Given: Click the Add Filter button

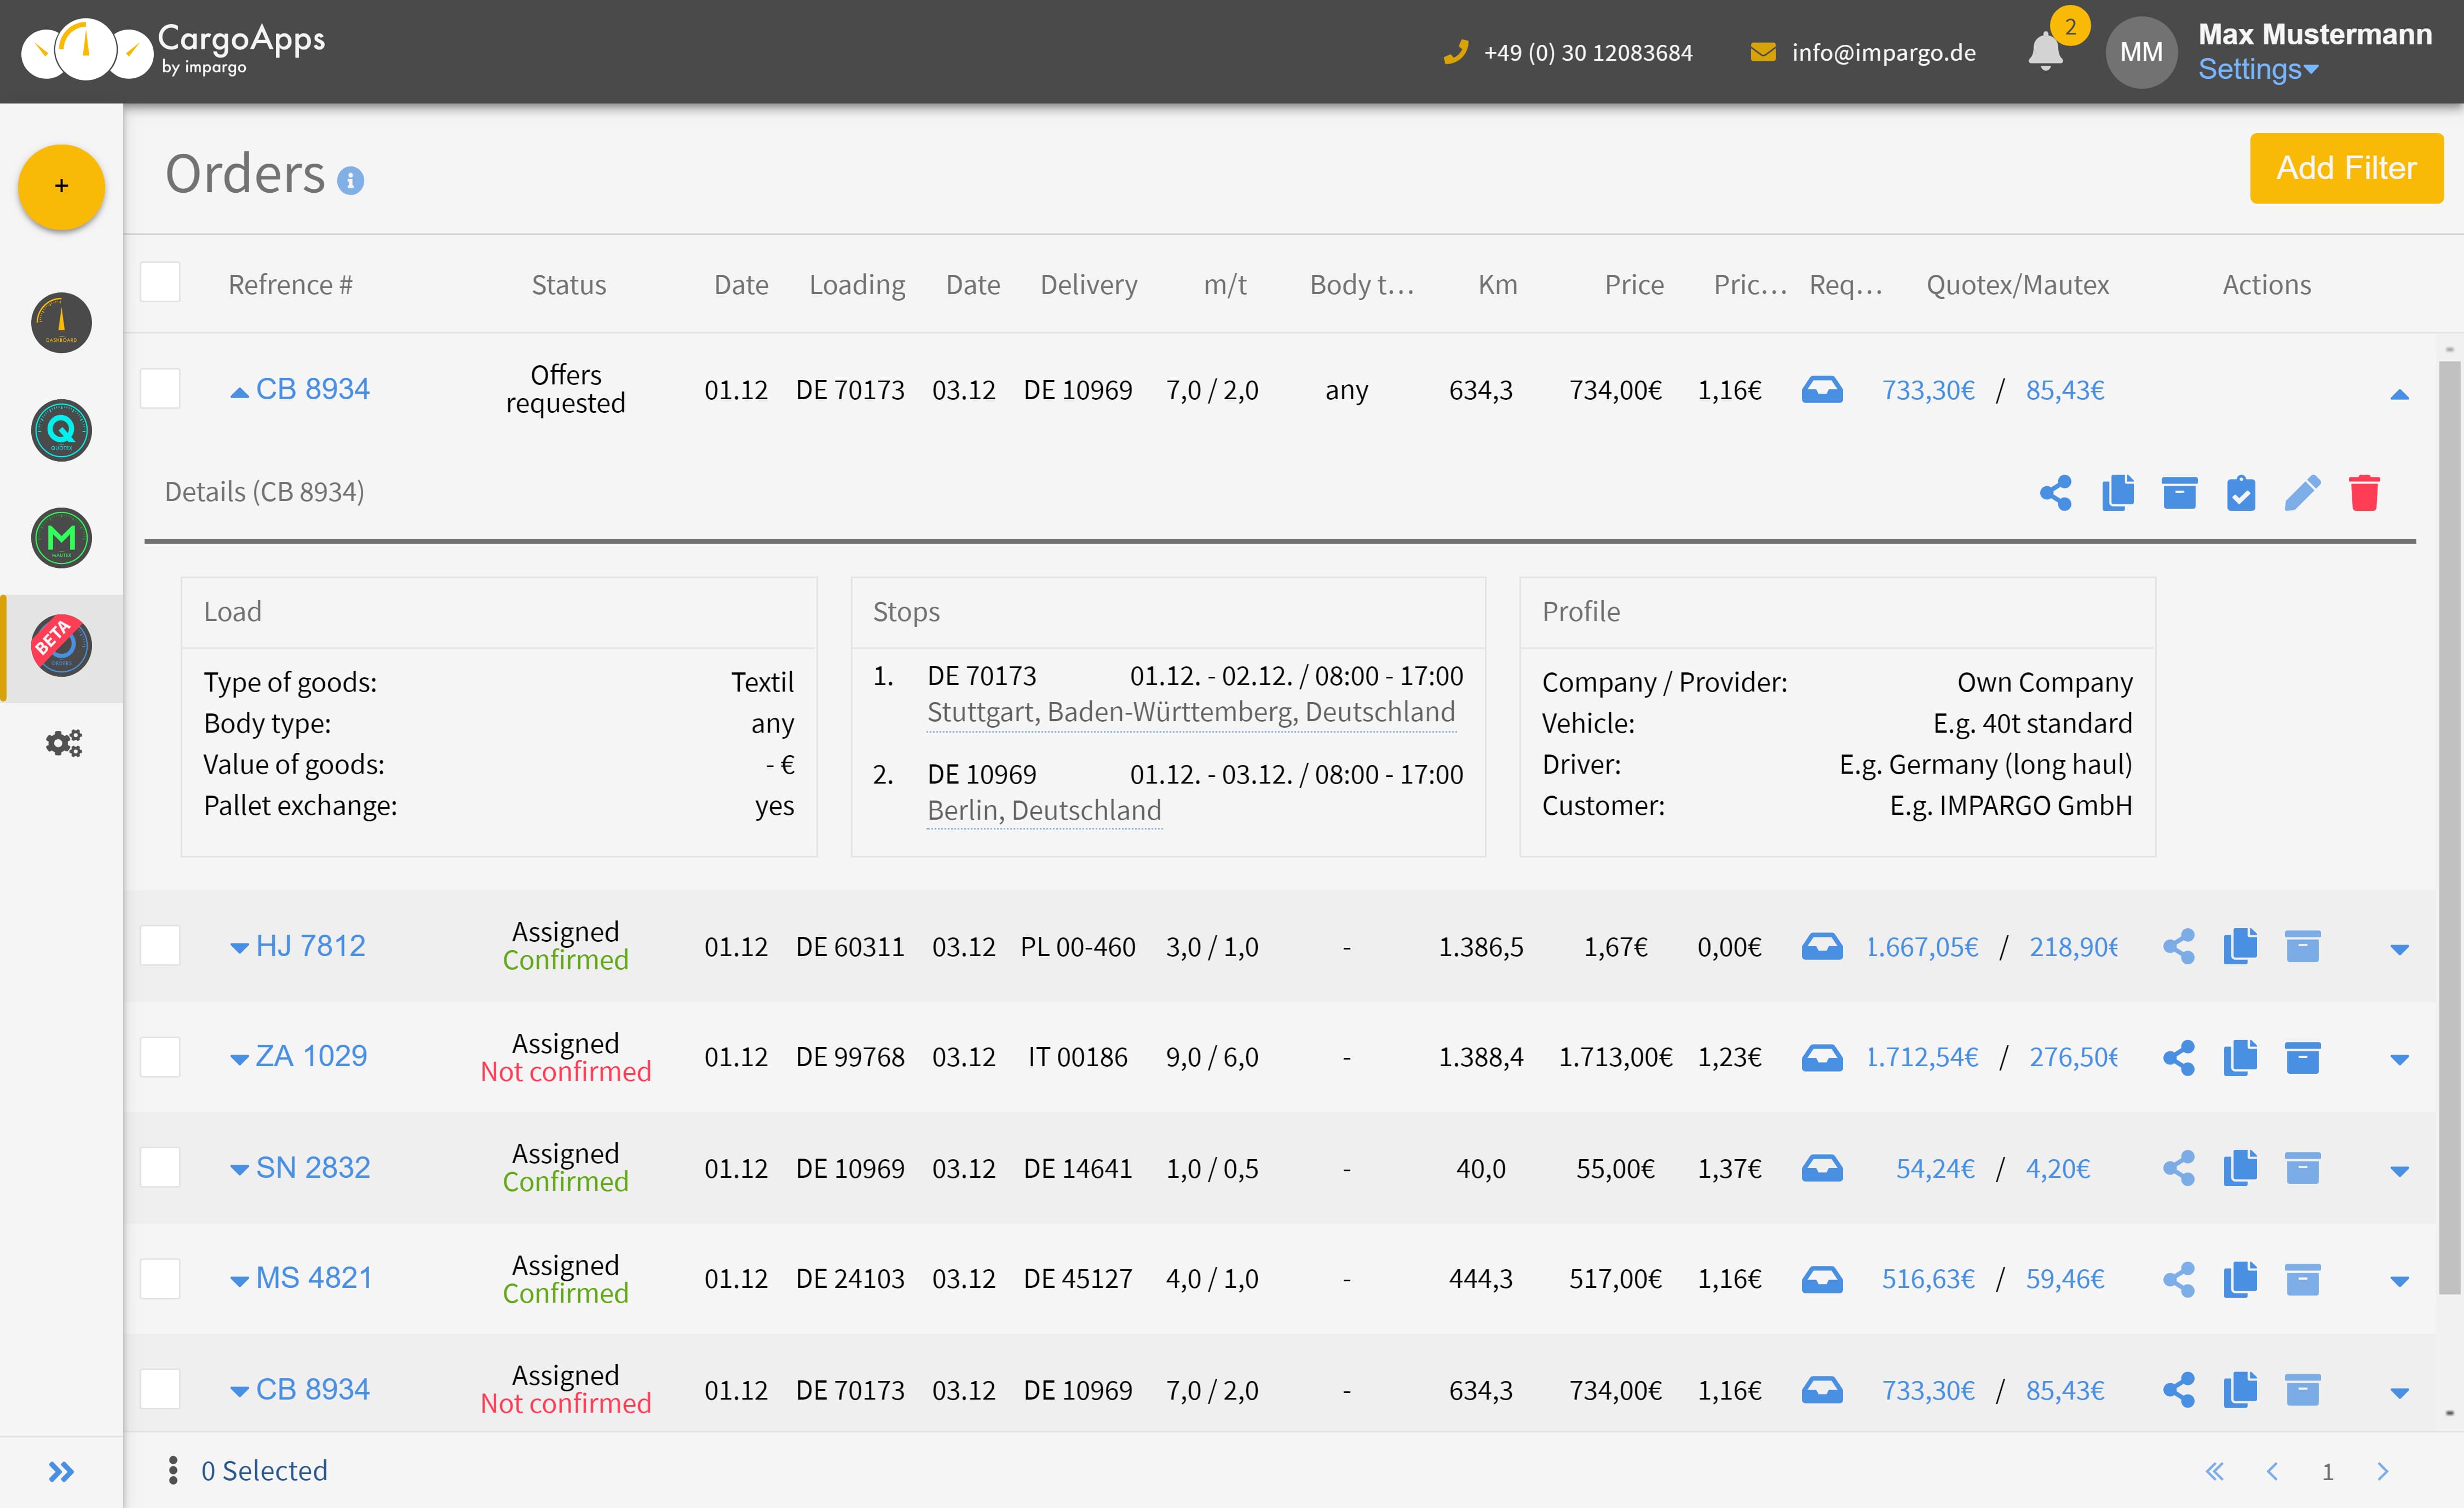Looking at the screenshot, I should pos(2346,168).
